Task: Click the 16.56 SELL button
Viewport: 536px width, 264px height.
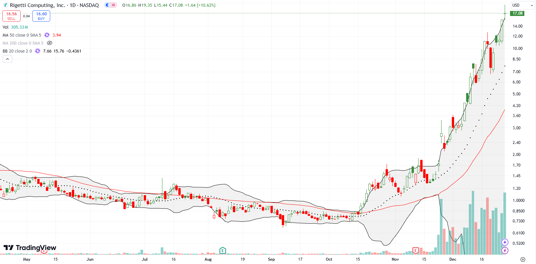Action: pos(11,16)
